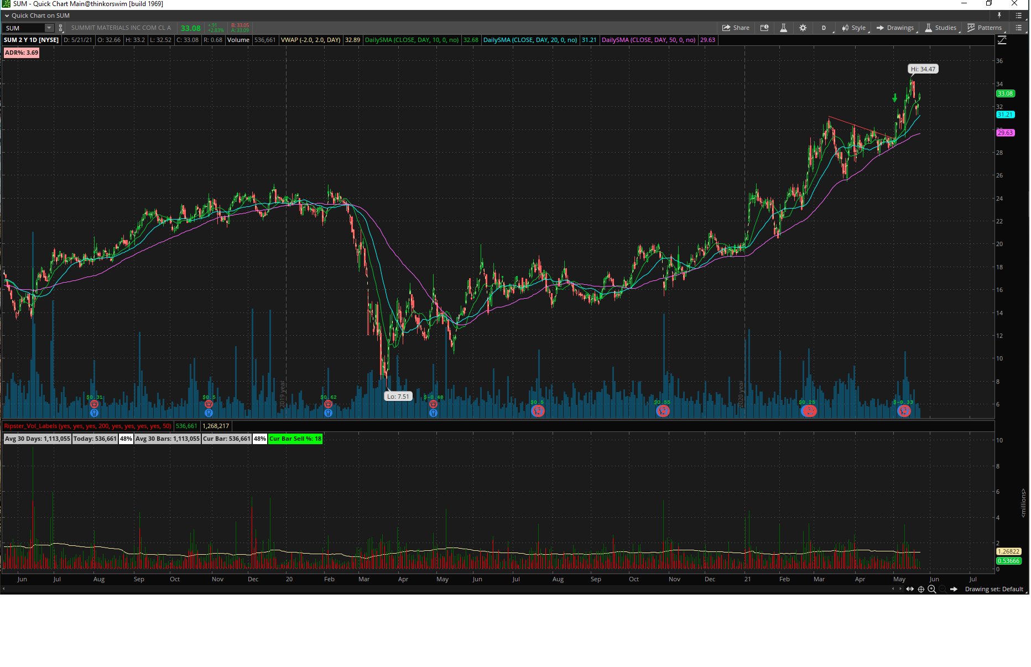1031x667 pixels.
Task: Toggle the chart scale icon above price axis
Action: pos(1002,40)
